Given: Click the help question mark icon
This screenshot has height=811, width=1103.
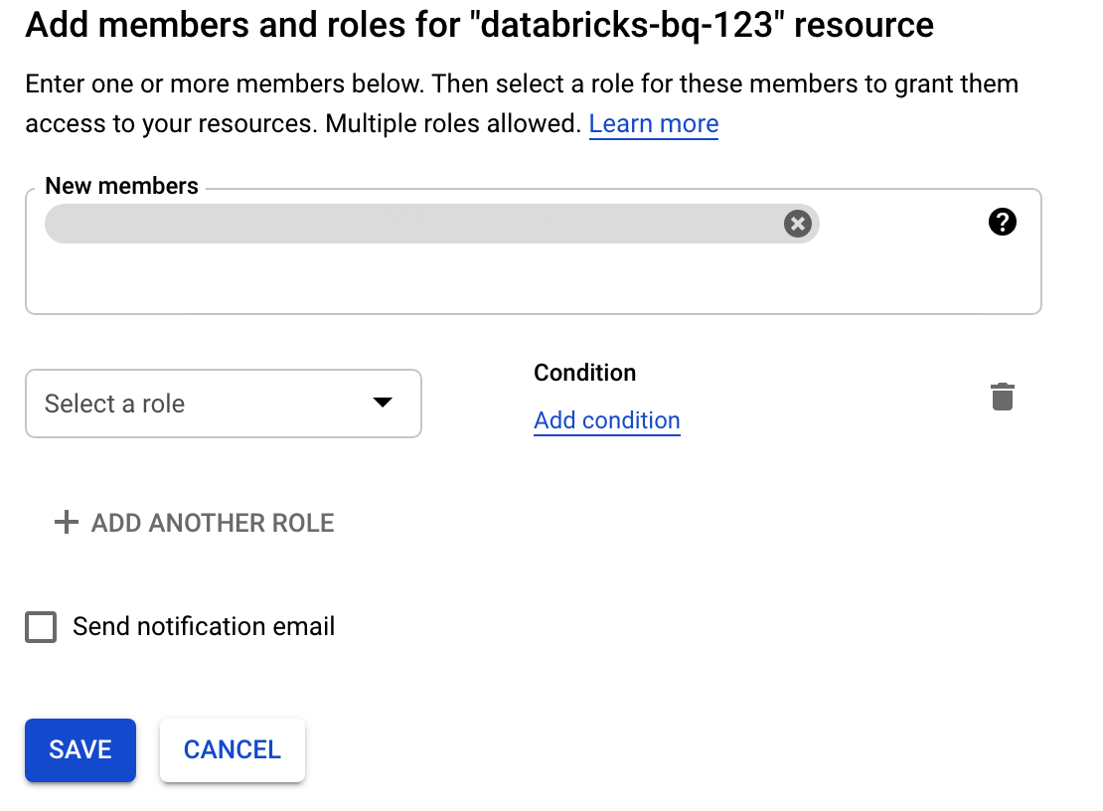Looking at the screenshot, I should click(1003, 224).
